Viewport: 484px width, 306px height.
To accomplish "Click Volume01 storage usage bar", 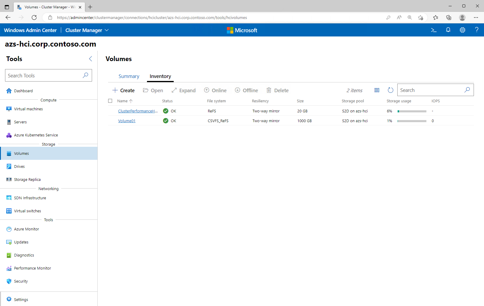I will click(412, 121).
